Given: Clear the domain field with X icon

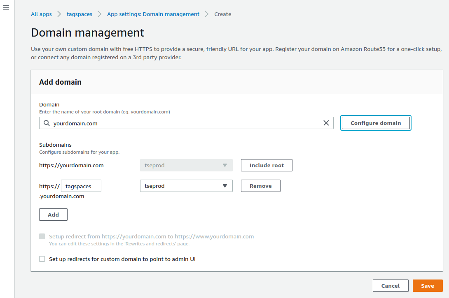Looking at the screenshot, I should [326, 123].
